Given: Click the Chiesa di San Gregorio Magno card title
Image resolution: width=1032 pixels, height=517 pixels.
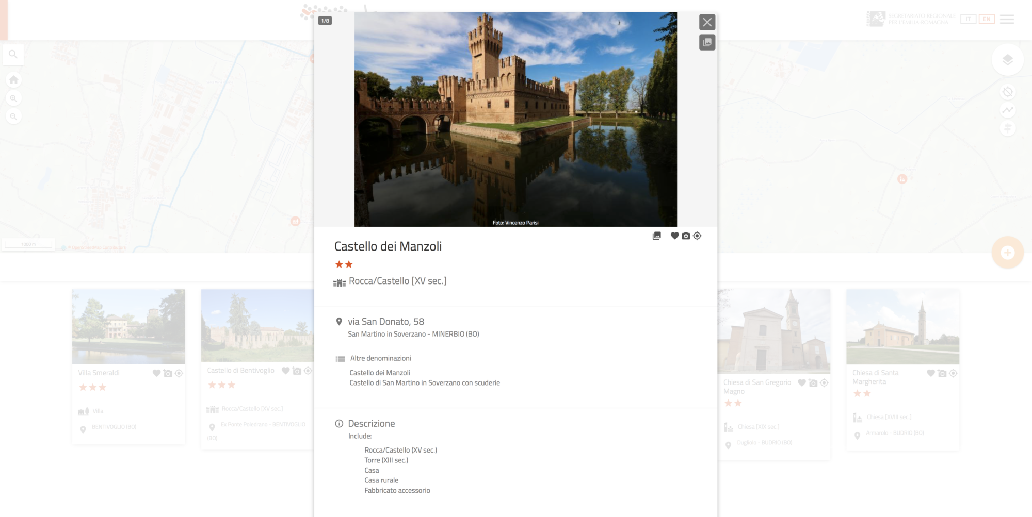Looking at the screenshot, I should click(757, 387).
